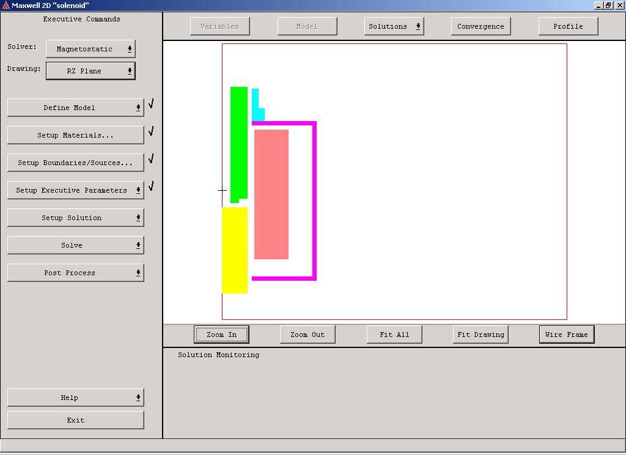Click the disabled Model button

pos(307,26)
